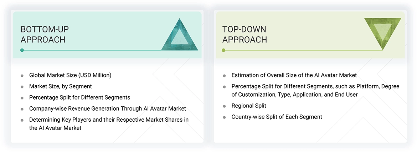
Task: Click bullet beside Global Market Size
Action: (x=22, y=76)
